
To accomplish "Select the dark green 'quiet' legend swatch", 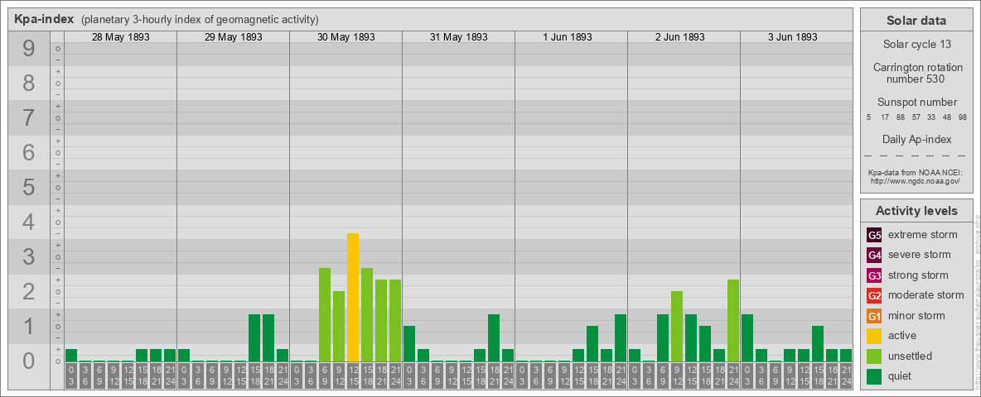I will point(874,375).
